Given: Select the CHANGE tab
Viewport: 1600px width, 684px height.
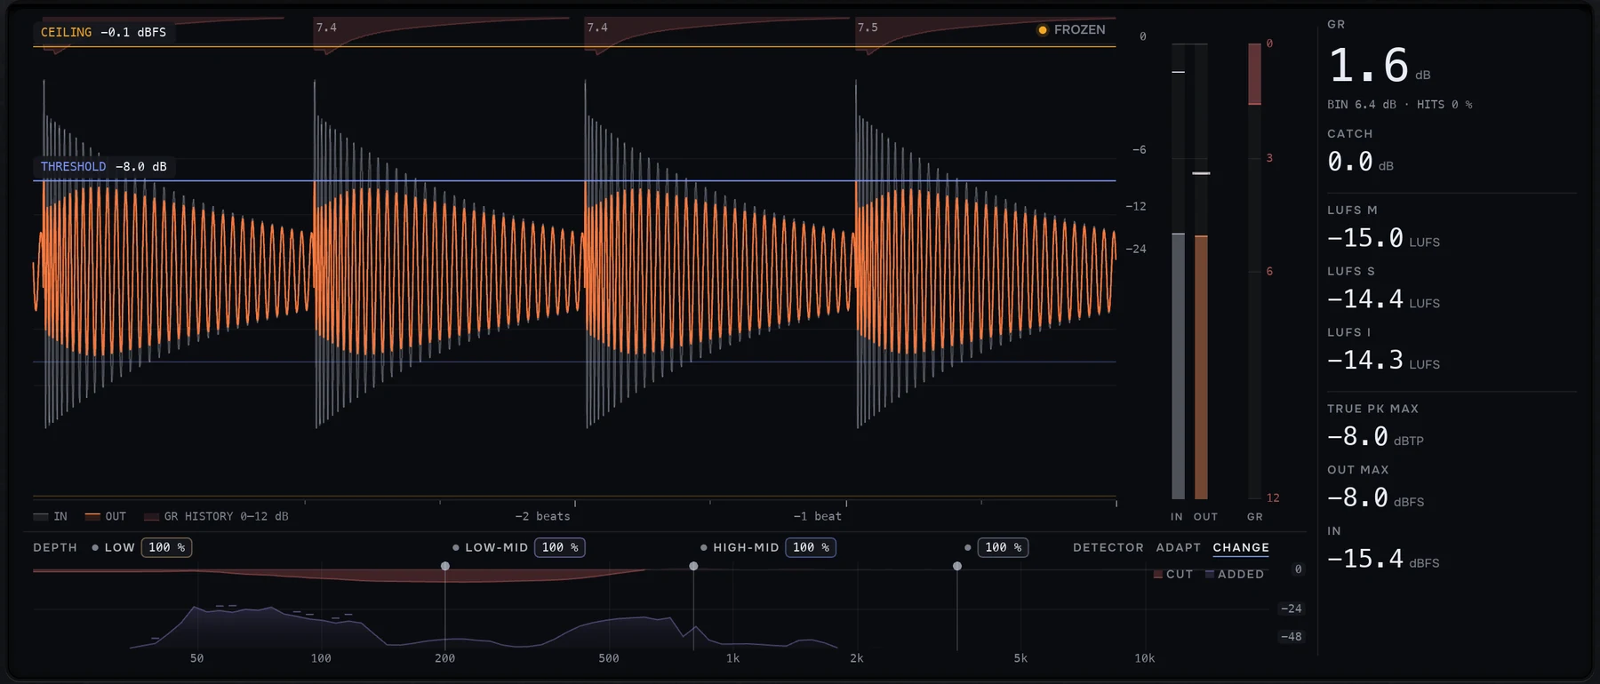Looking at the screenshot, I should (1241, 548).
